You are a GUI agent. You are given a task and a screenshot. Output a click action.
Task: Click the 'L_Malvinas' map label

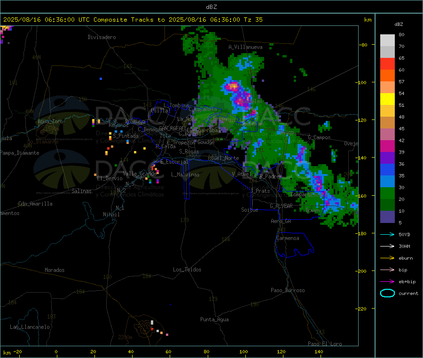(185, 175)
